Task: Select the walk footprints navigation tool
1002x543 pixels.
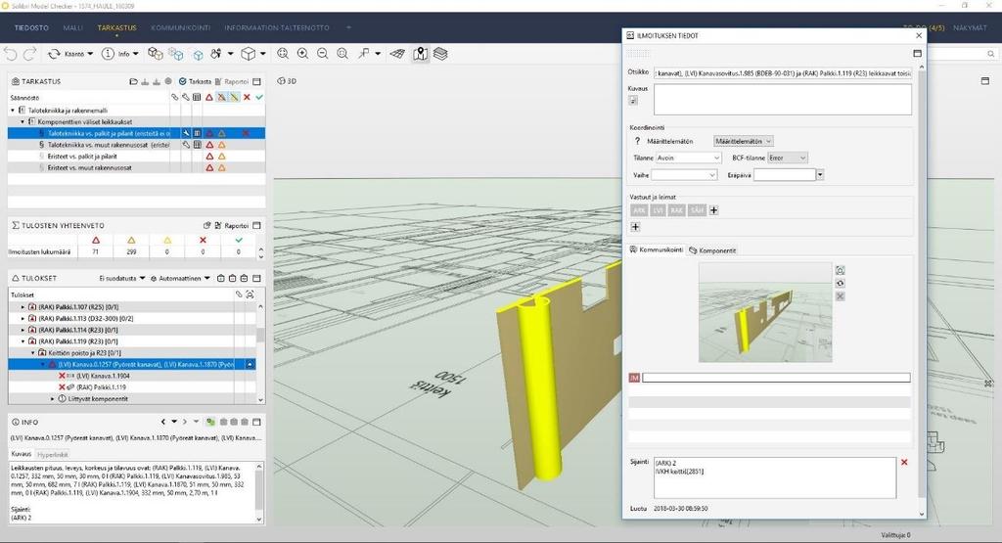Action: (x=216, y=55)
